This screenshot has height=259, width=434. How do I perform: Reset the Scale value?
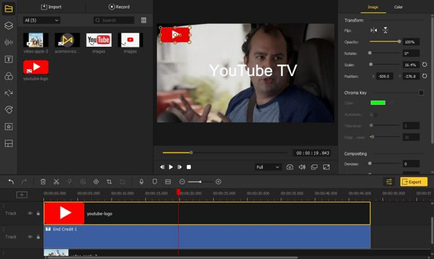(x=425, y=65)
